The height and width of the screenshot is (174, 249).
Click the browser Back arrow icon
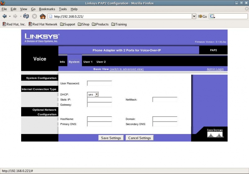point(4,16)
